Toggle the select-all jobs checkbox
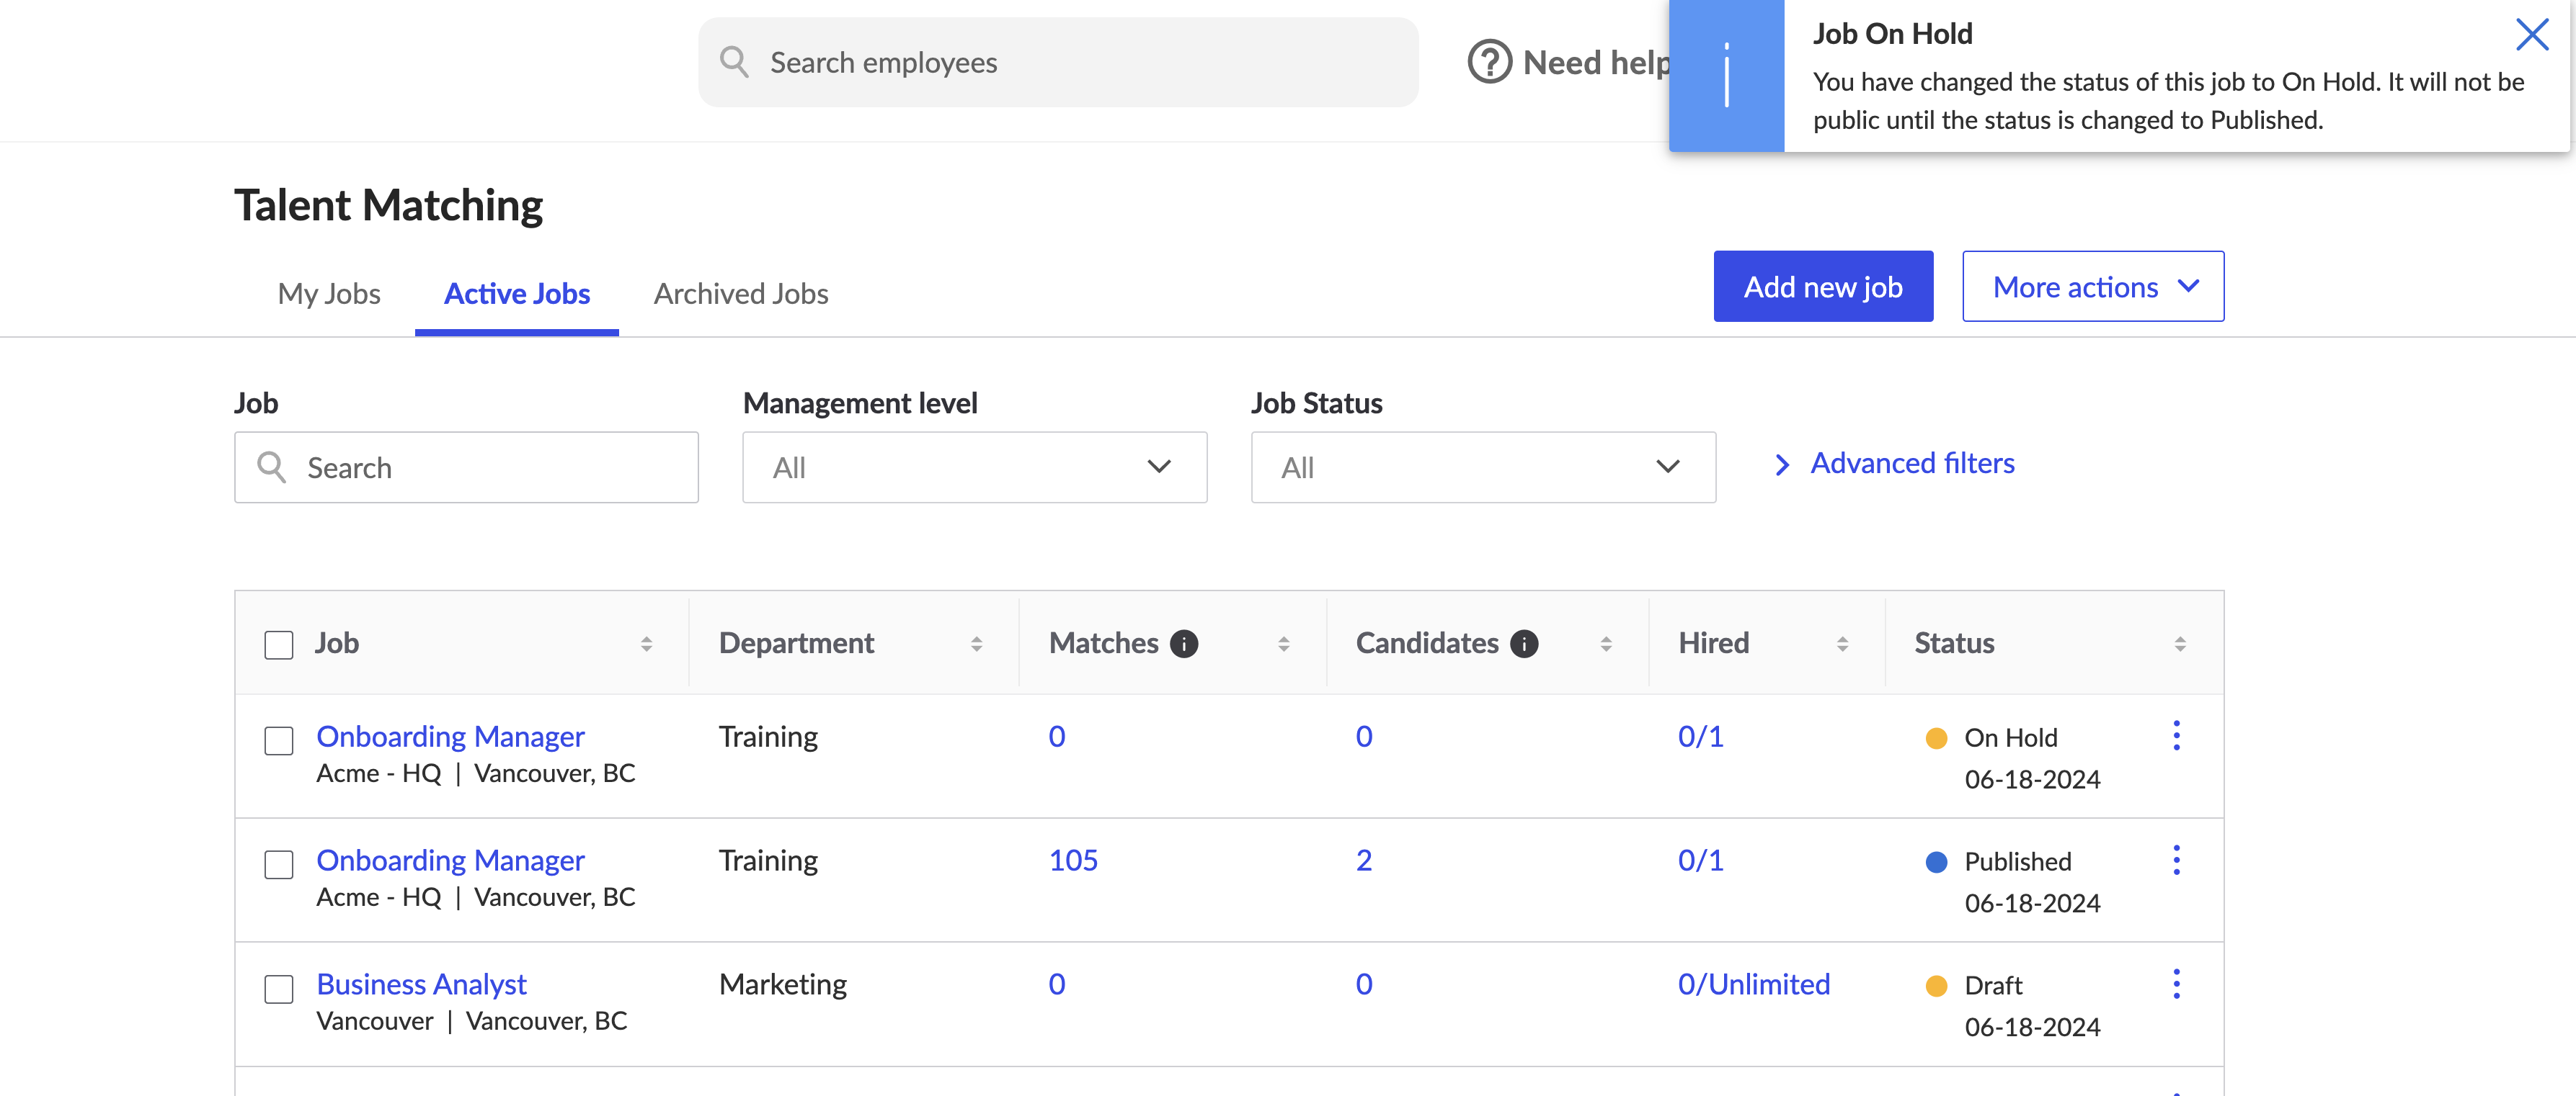This screenshot has height=1096, width=2576. tap(279, 644)
